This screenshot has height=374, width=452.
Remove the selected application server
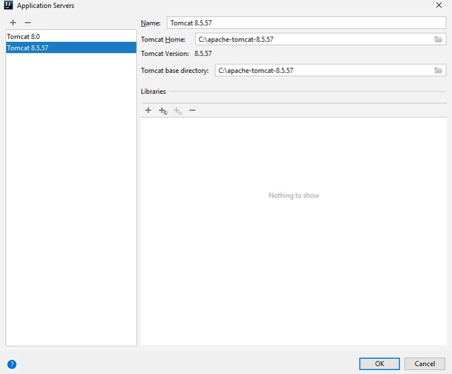point(28,23)
